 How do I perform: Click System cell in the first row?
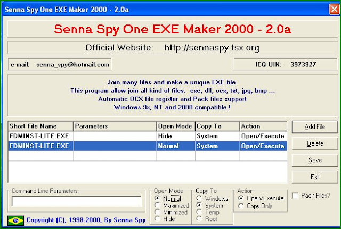(217, 136)
